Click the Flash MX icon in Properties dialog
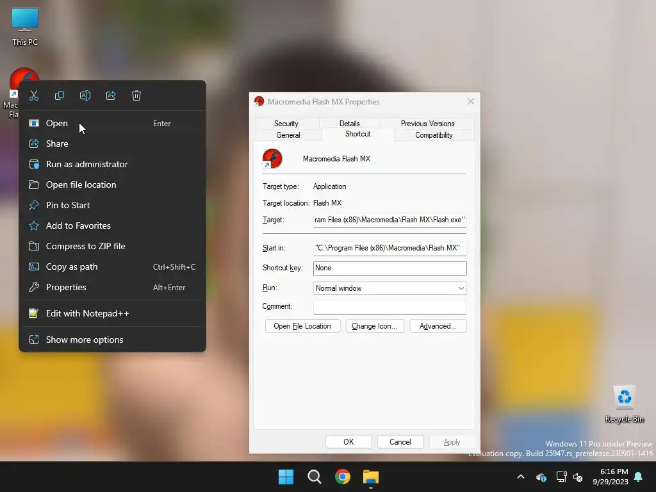The width and height of the screenshot is (656, 492). (x=272, y=159)
